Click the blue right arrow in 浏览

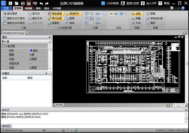pyautogui.click(x=116, y=14)
